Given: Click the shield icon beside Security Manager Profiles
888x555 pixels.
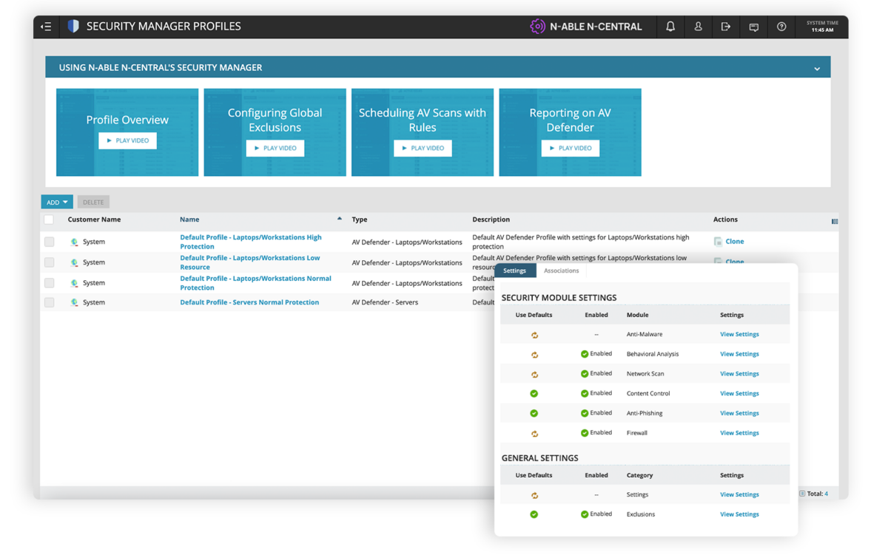Looking at the screenshot, I should pyautogui.click(x=72, y=26).
